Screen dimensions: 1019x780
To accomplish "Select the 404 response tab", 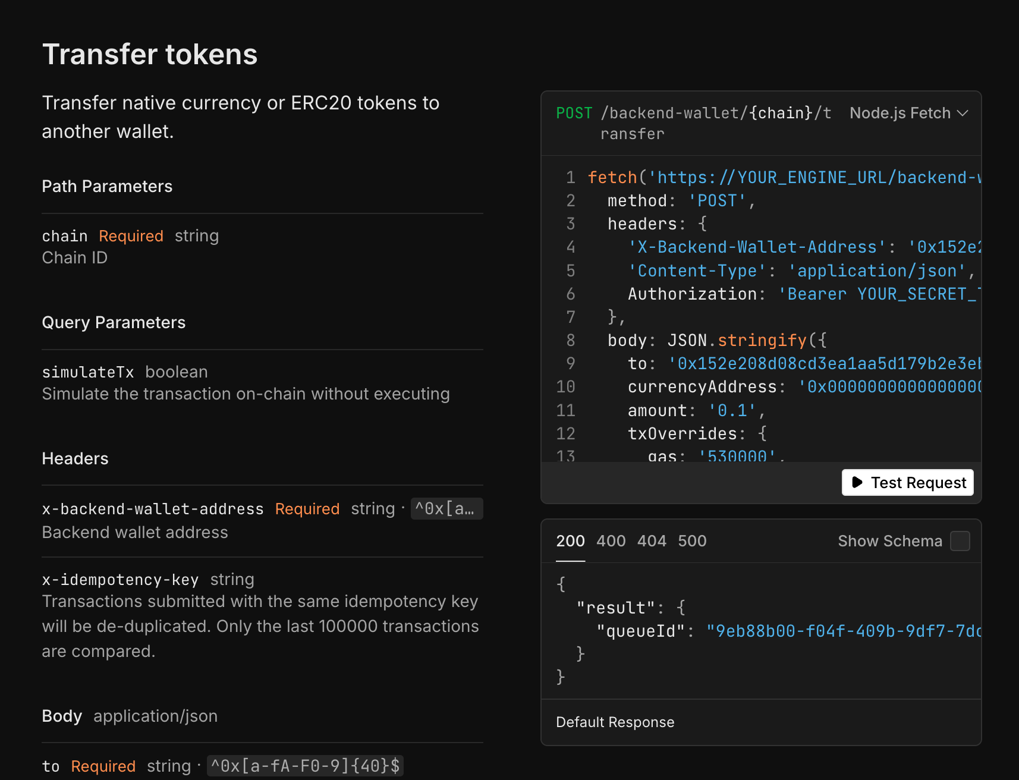I will tap(652, 541).
